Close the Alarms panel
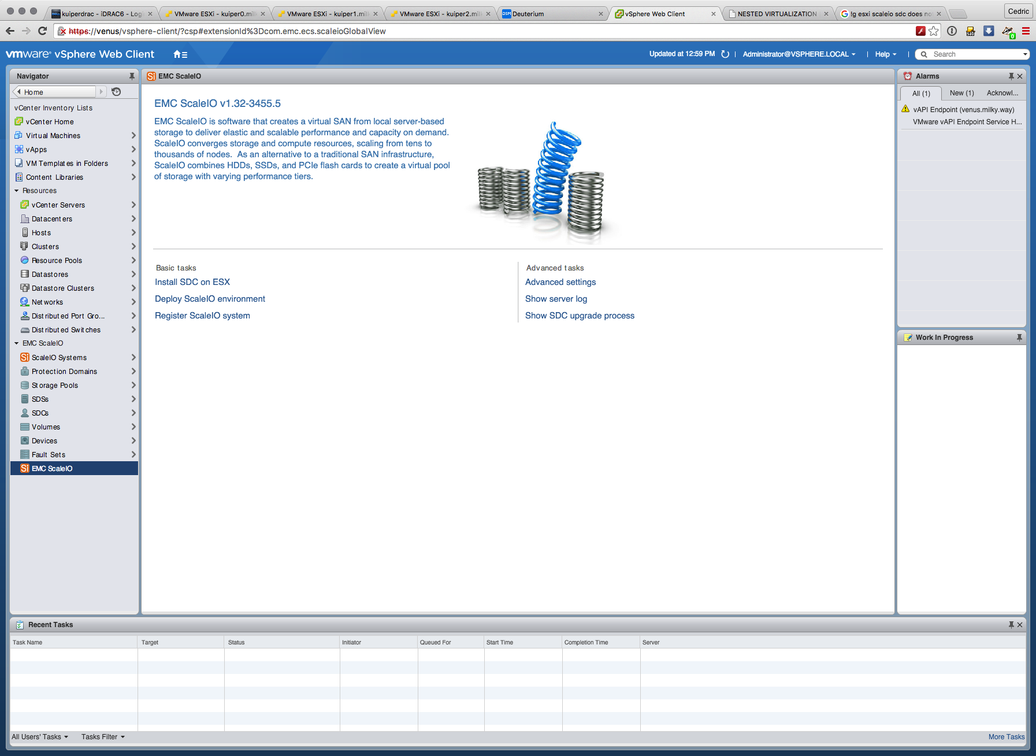Viewport: 1036px width, 756px height. click(x=1020, y=76)
